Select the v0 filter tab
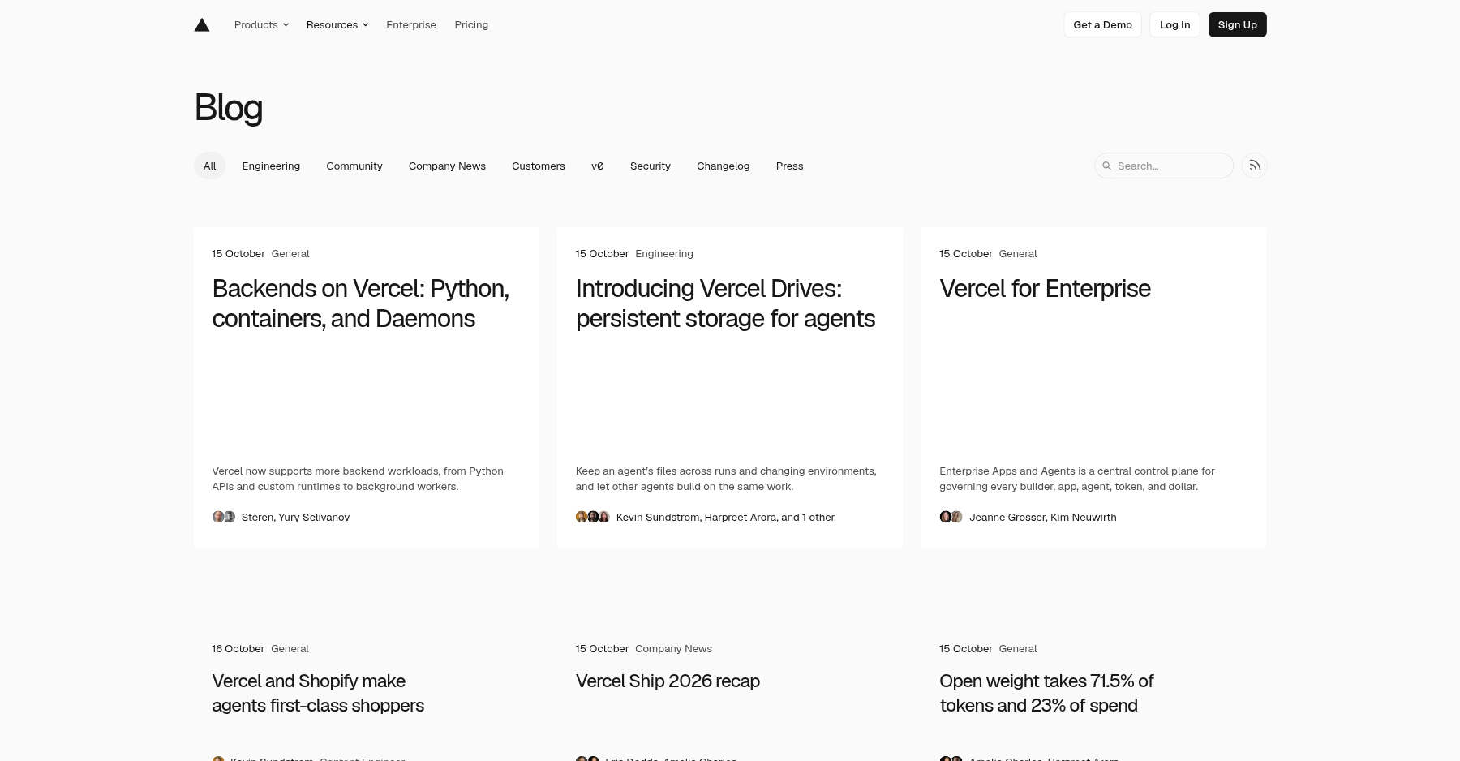This screenshot has width=1460, height=761. [x=598, y=166]
